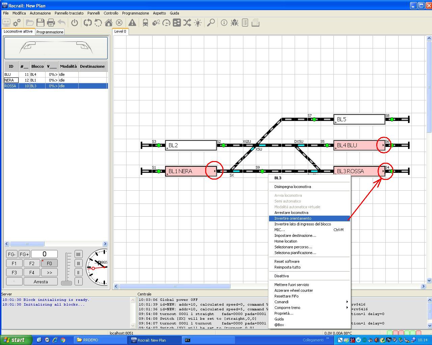Viewport: 432px width, 345px height.
Task: Toggle the DXSU turnout on the layout
Action: point(301,145)
